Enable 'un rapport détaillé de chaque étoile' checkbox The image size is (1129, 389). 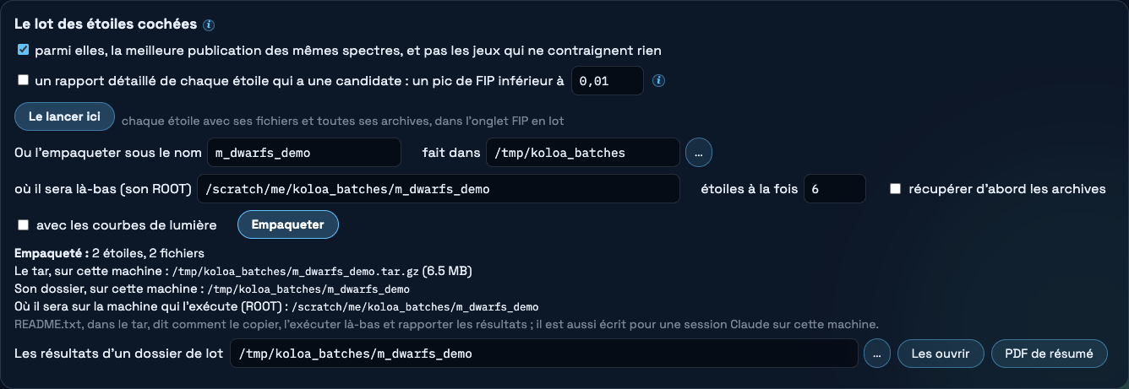click(24, 81)
